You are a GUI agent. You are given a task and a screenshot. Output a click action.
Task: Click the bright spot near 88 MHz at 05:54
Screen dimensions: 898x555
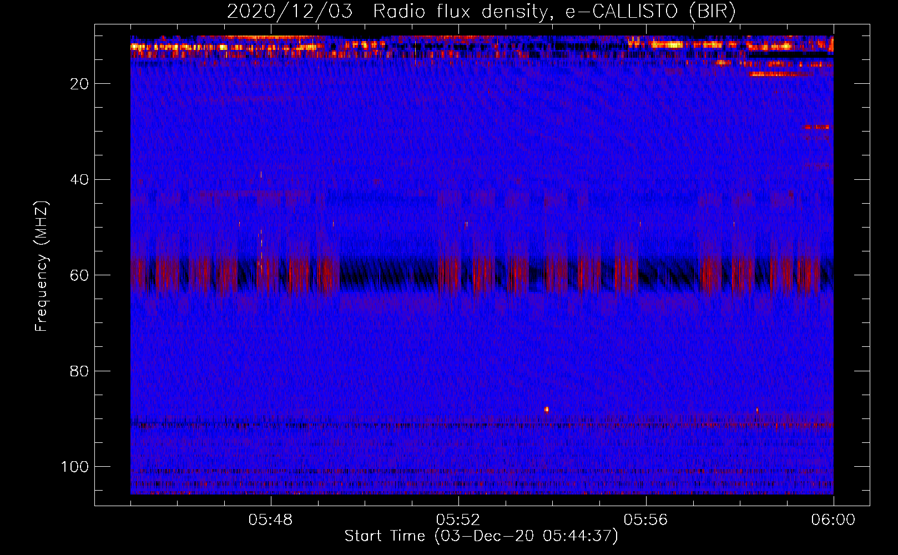pos(547,410)
